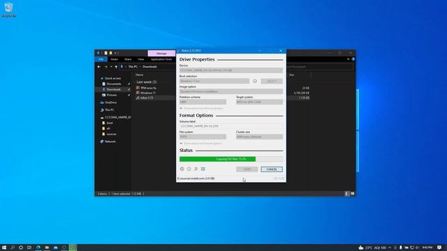Open the File system dropdown
This screenshot has width=447, height=251.
(203, 137)
